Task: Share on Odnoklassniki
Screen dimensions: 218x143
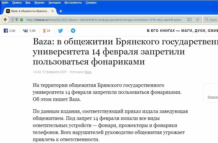Action: pyautogui.click(x=44, y=31)
